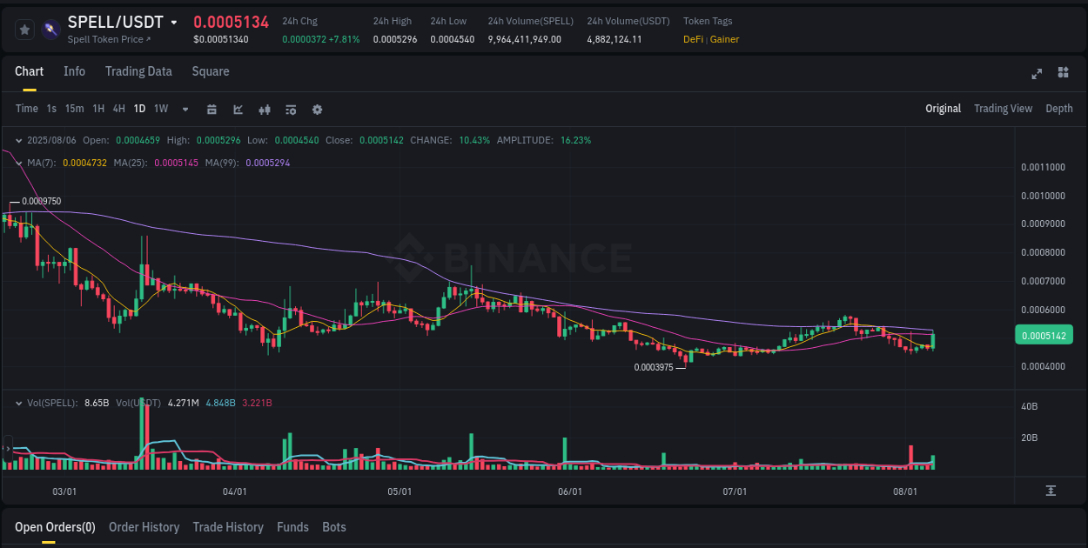Open the indicators list icon
The height and width of the screenshot is (548, 1088).
[x=291, y=110]
